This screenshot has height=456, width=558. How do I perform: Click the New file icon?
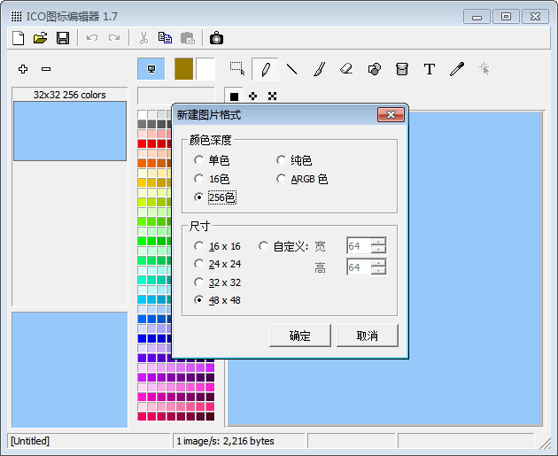[18, 37]
